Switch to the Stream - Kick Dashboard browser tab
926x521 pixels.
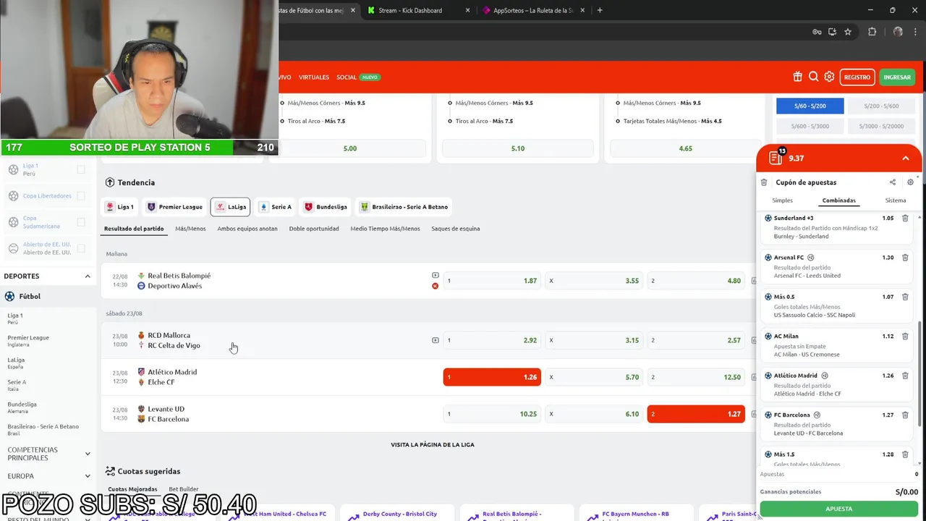[417, 10]
